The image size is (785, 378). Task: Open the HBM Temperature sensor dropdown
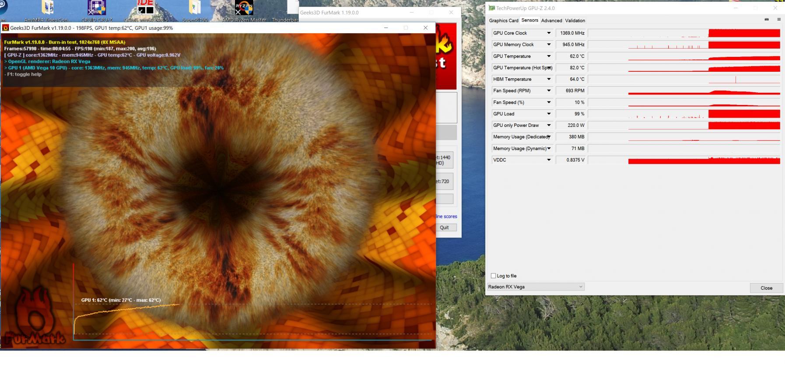click(549, 79)
